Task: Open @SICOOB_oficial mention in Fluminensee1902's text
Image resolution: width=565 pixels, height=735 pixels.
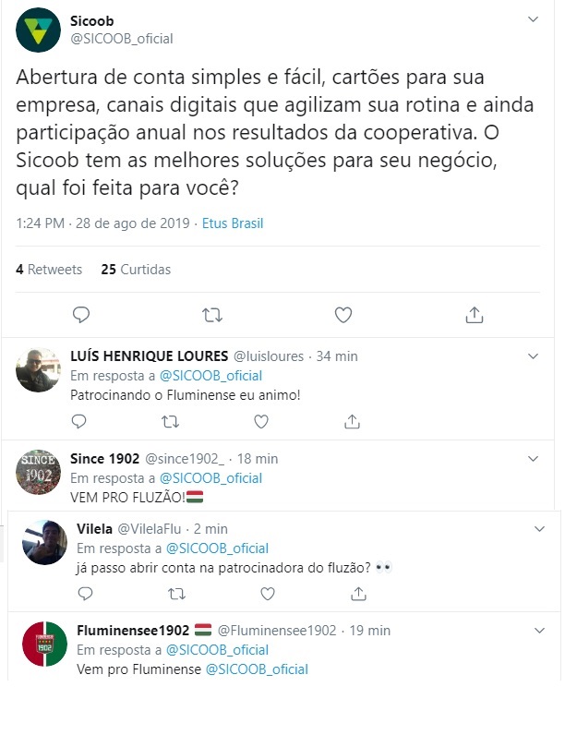Action: pyautogui.click(x=257, y=669)
